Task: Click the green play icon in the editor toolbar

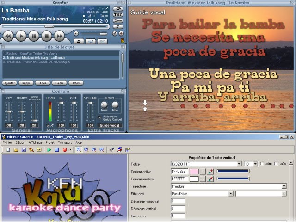Action: tap(49, 150)
